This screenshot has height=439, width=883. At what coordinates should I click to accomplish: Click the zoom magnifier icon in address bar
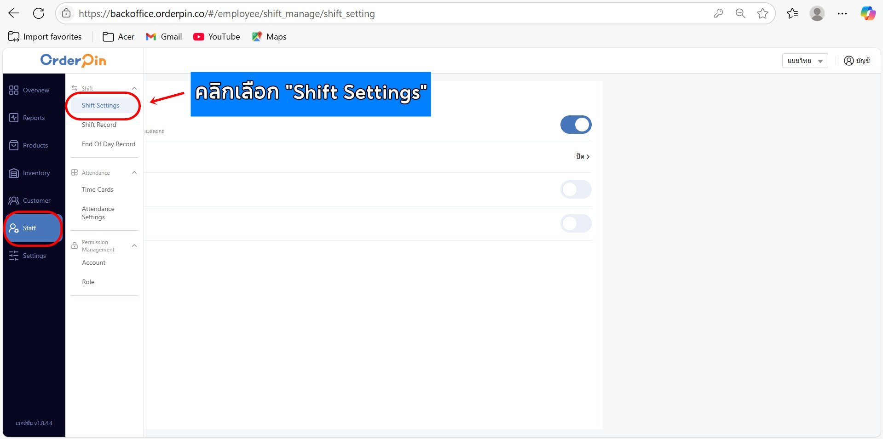740,13
